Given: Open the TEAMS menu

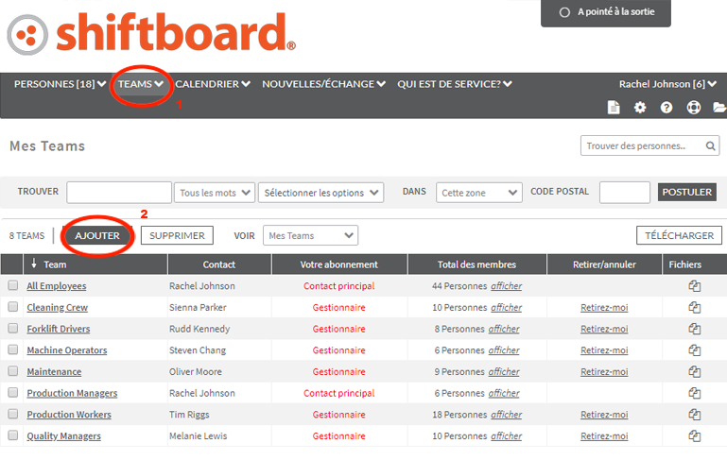Looking at the screenshot, I should [141, 84].
